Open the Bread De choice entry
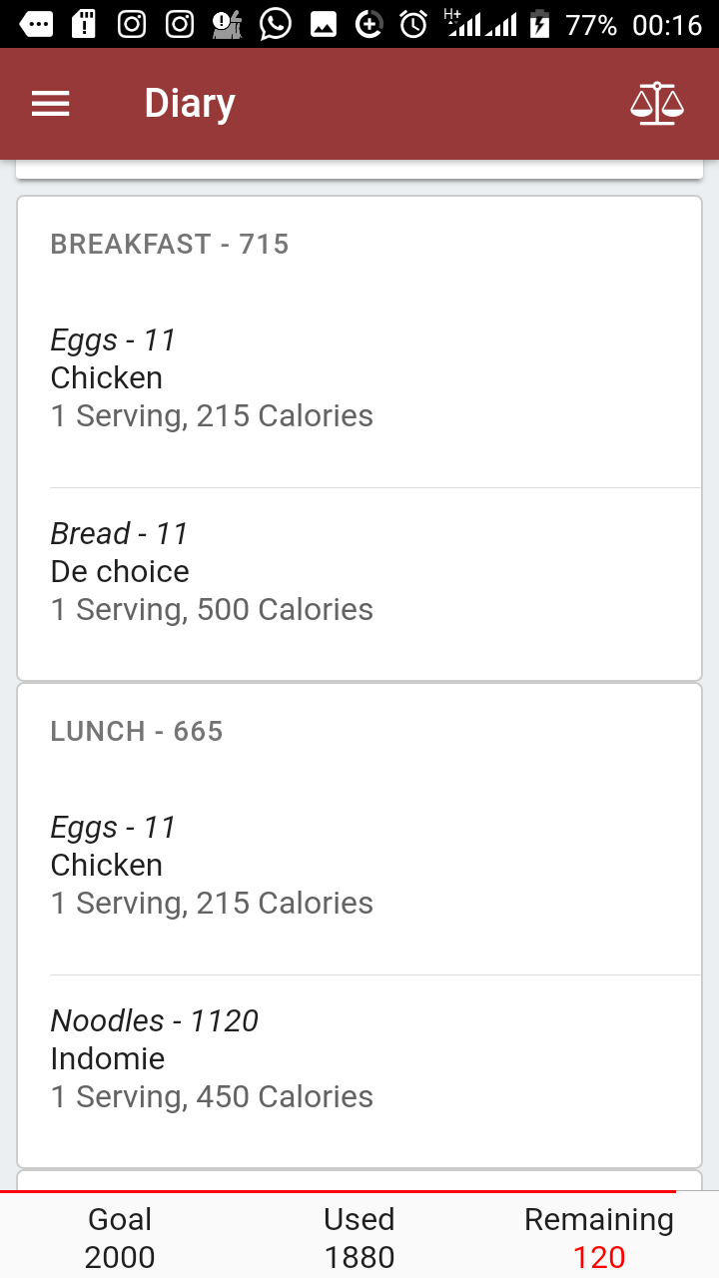 [359, 571]
